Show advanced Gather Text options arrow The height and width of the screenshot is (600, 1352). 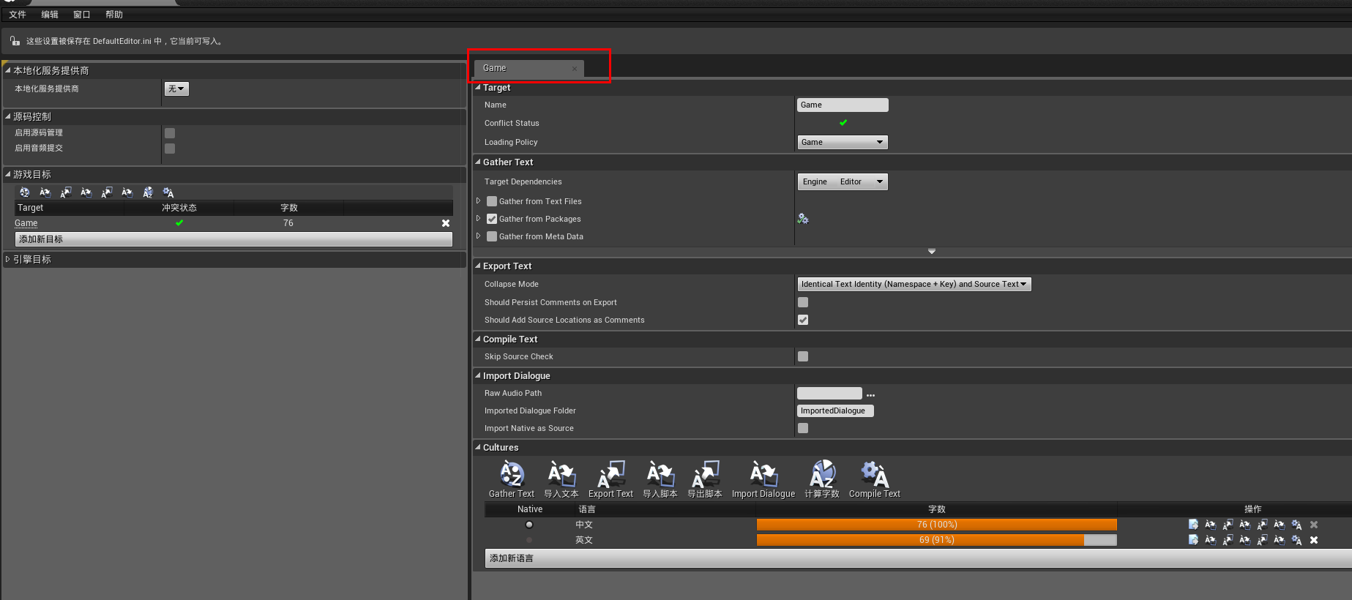[x=932, y=251]
